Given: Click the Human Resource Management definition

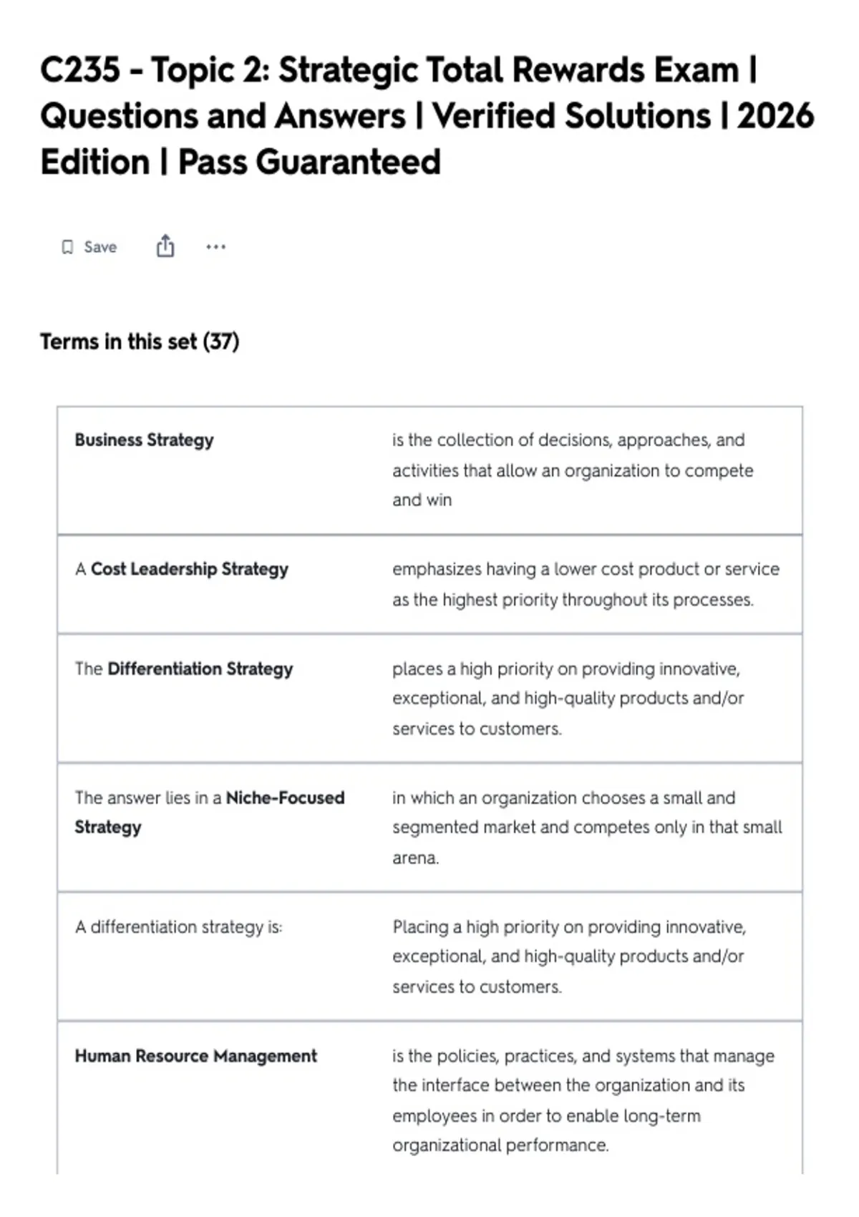Looking at the screenshot, I should coord(583,1100).
